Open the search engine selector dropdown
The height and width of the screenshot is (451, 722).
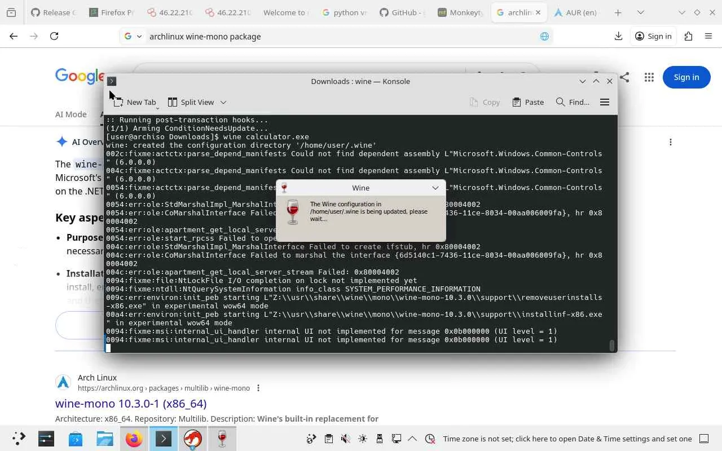(133, 36)
